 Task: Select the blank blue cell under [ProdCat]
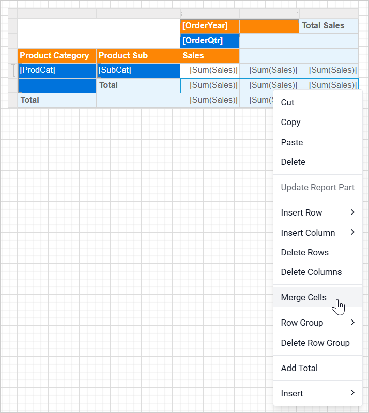coord(57,85)
